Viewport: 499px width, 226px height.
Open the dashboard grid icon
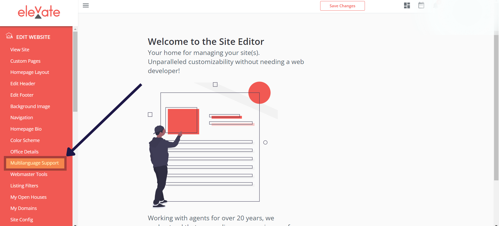tap(407, 5)
